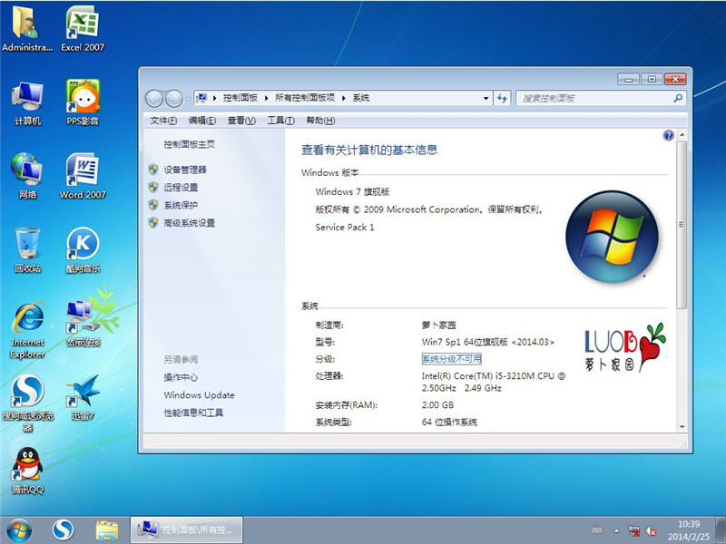The height and width of the screenshot is (544, 726).
Task: Click the network tray icon
Action: [633, 530]
